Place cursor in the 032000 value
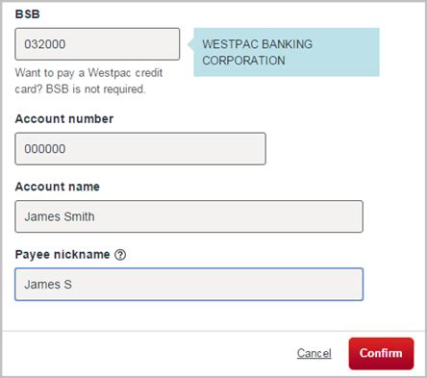Screen dimensions: 427x378 [45, 44]
